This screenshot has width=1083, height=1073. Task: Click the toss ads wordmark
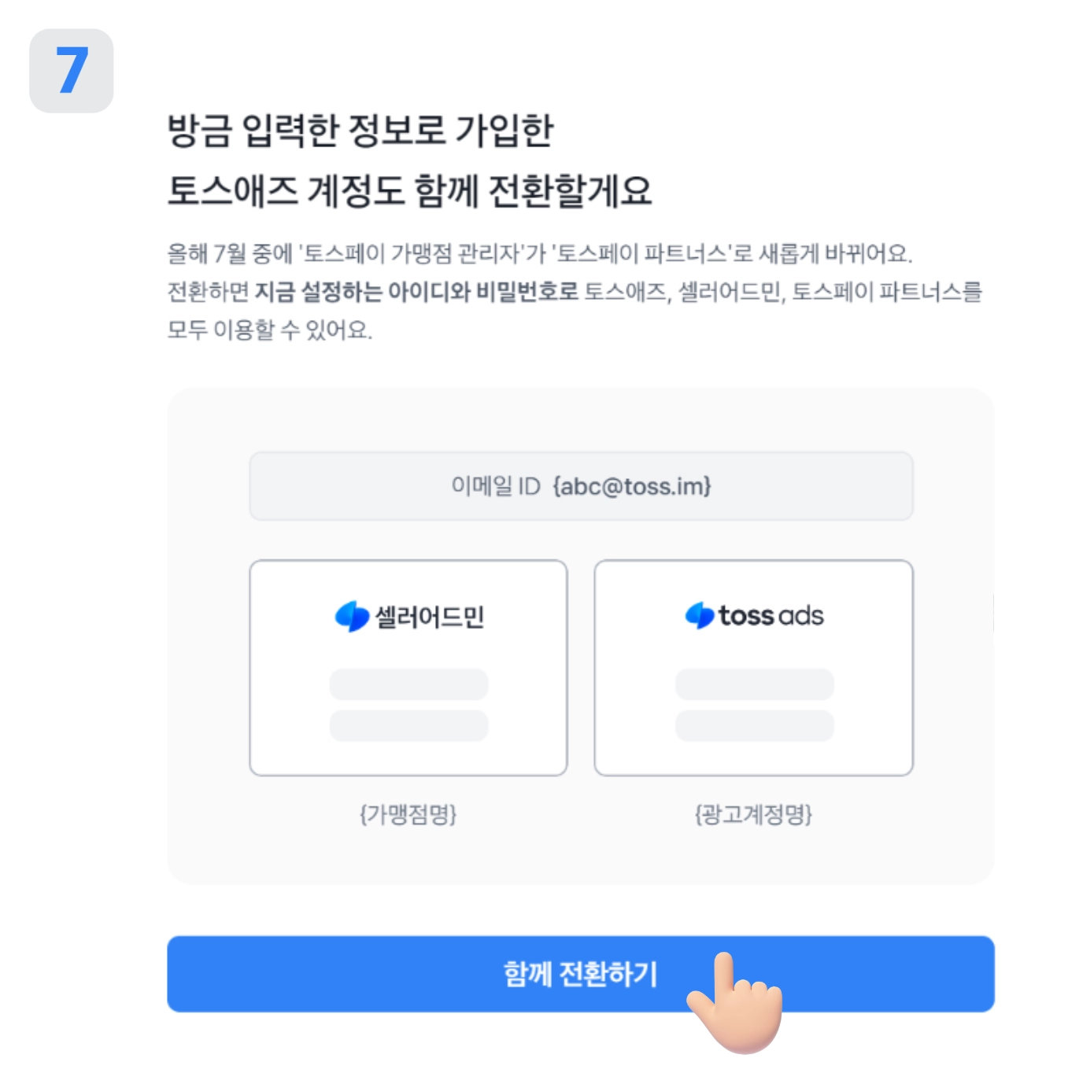(x=771, y=615)
